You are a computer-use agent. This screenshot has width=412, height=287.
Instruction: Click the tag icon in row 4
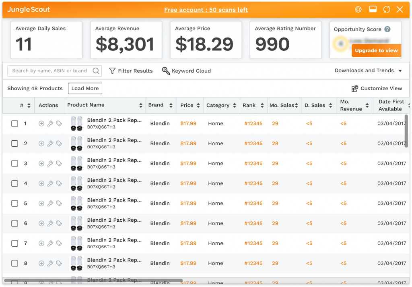click(59, 183)
